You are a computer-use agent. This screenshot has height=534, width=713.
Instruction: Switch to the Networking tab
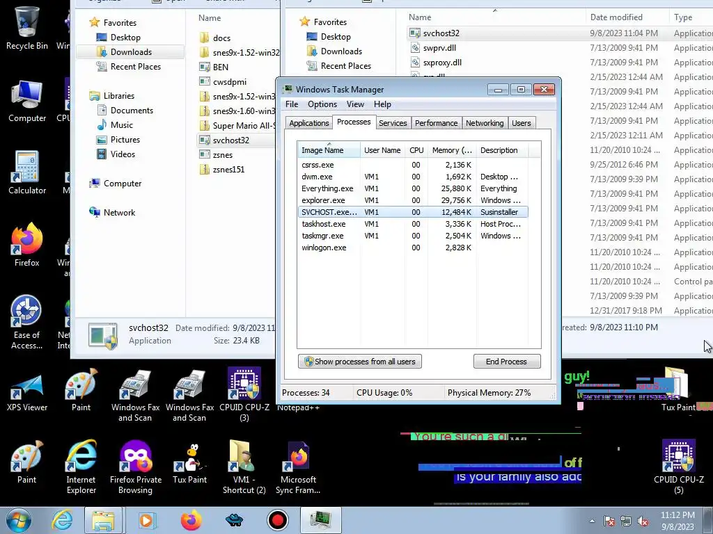[x=485, y=123]
